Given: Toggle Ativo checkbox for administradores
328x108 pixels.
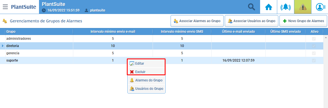Looking at the screenshot, I should (x=314, y=39).
